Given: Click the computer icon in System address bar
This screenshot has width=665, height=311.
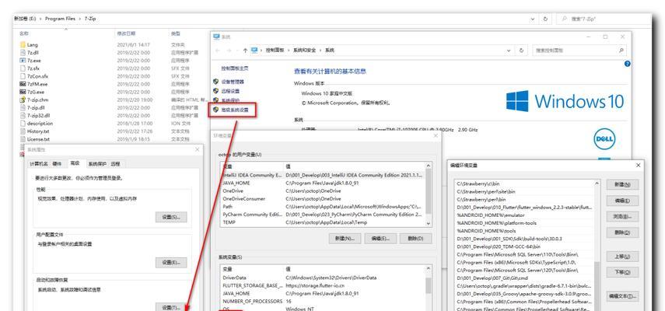Looking at the screenshot, I should tap(254, 50).
